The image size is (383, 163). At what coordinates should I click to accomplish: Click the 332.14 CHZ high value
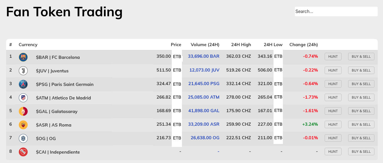239,84
